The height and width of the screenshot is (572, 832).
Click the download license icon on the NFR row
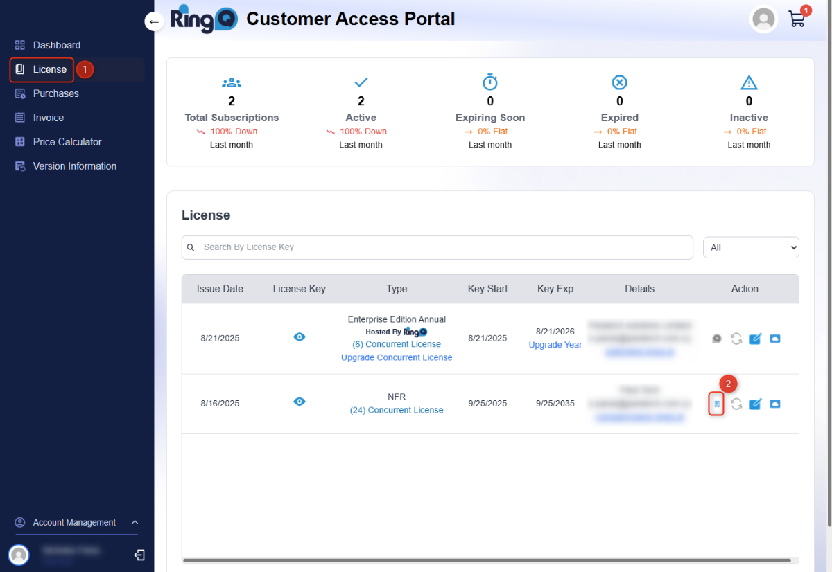point(716,404)
